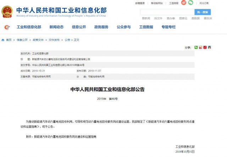Viewport: 227px width, 158px height.
Task: Click the 分类 value 节能与综合利用
Action: pyautogui.click(x=96, y=77)
